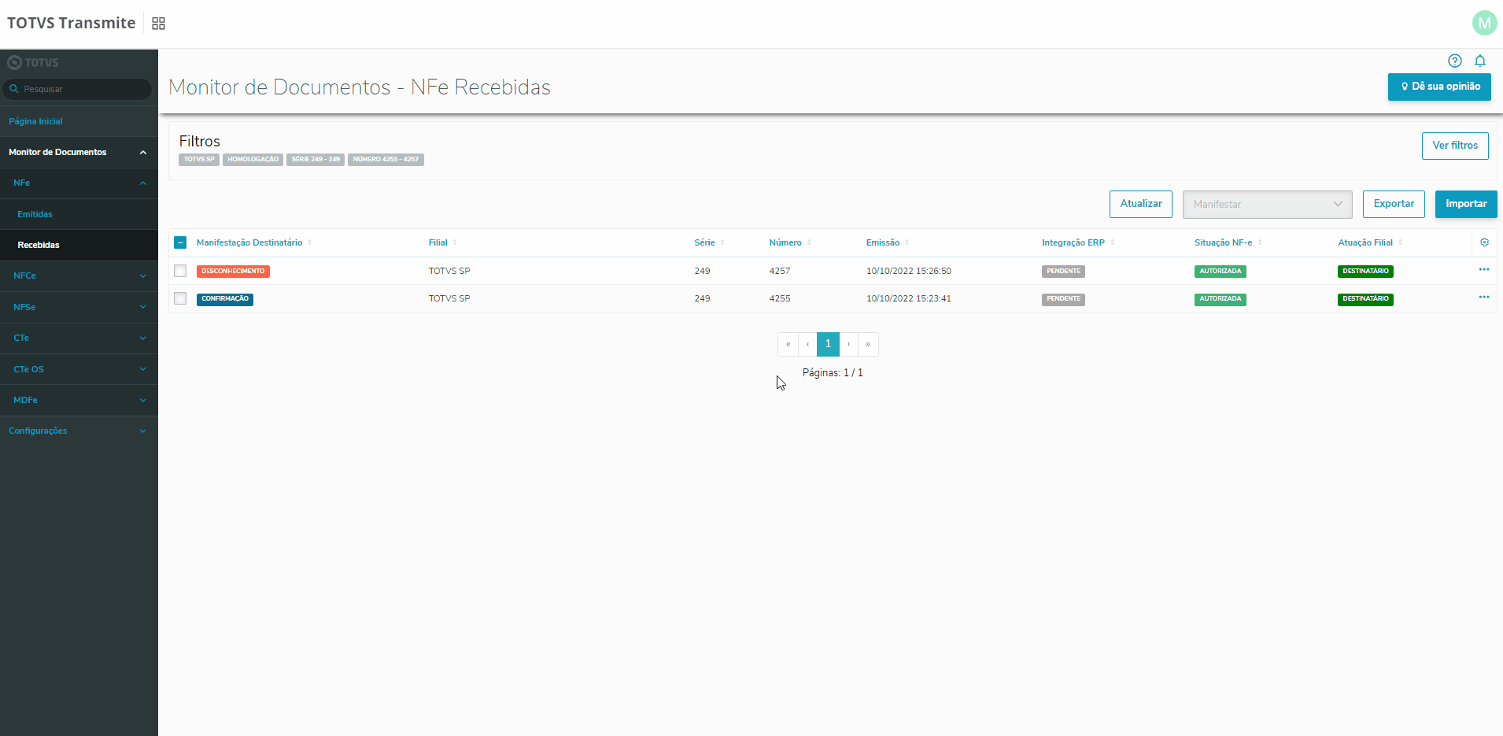Go to the next page of results
Image resolution: width=1503 pixels, height=736 pixels.
(848, 344)
